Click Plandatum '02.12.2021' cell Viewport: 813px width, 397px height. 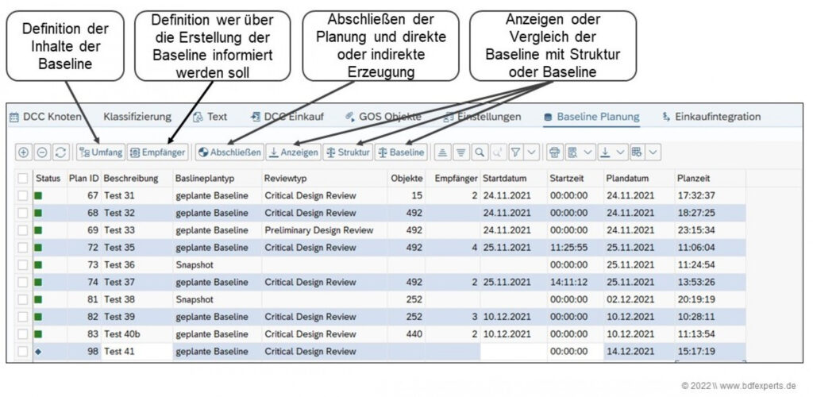(x=639, y=299)
